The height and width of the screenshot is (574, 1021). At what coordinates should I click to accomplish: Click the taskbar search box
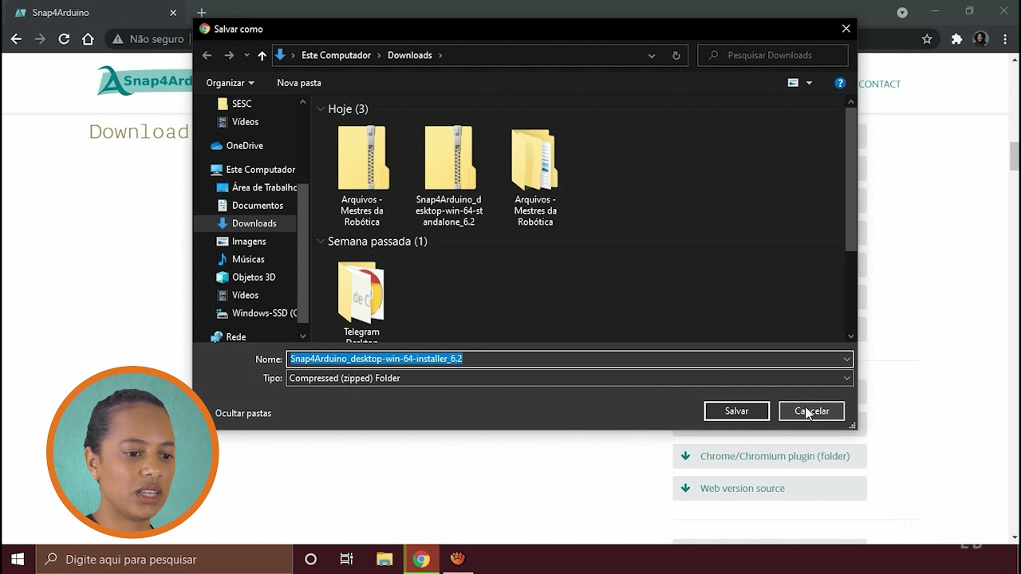click(x=164, y=559)
